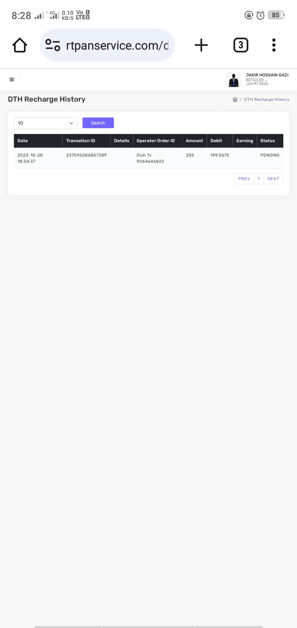The height and width of the screenshot is (628, 297).
Task: Open the rows per page dropdown showing 10
Action: point(46,123)
